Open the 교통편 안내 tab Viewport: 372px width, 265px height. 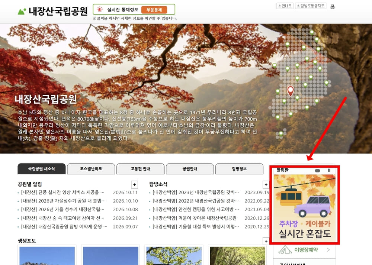pos(141,169)
